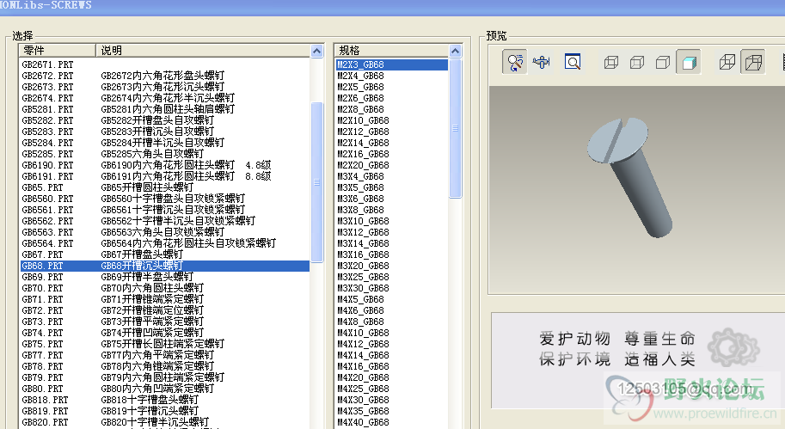This screenshot has width=785, height=429.
Task: Click the scroll up arrow in specifications list
Action: tap(455, 51)
